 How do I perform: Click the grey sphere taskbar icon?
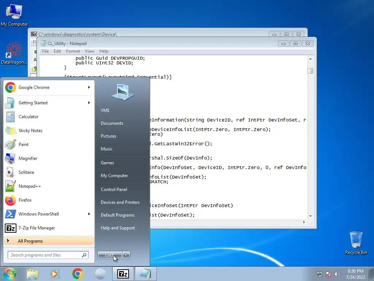(x=100, y=274)
